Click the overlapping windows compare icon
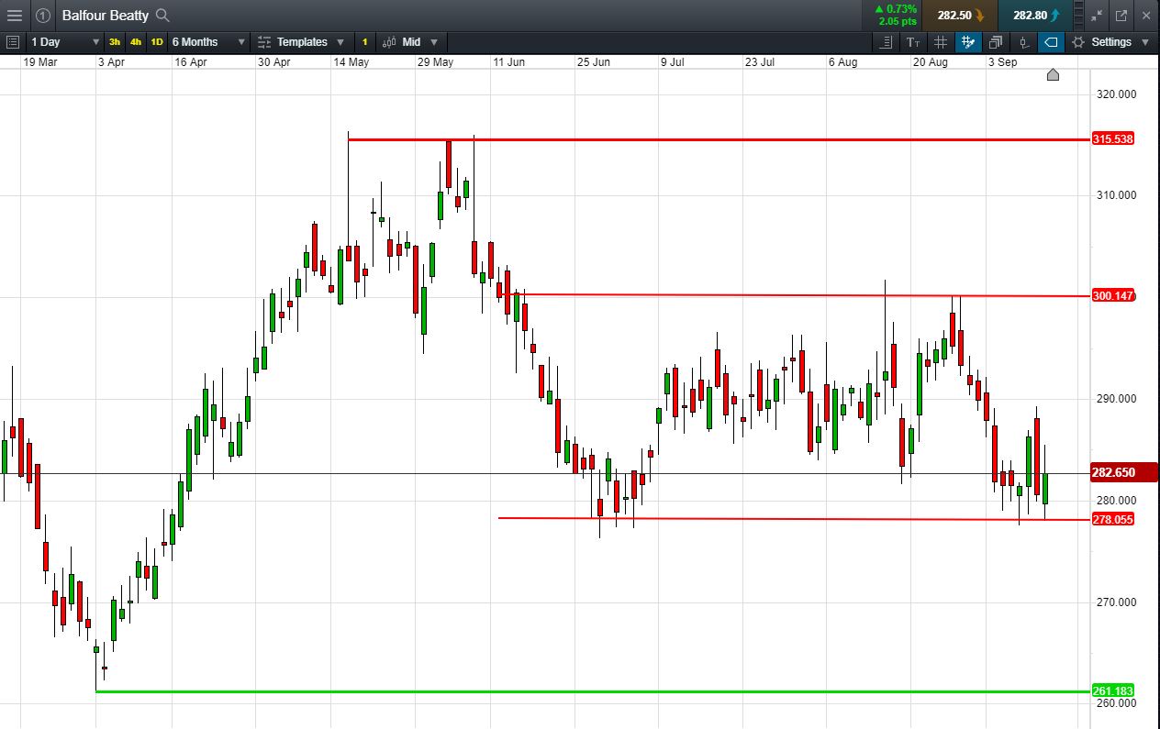1160x729 pixels. coord(995,42)
